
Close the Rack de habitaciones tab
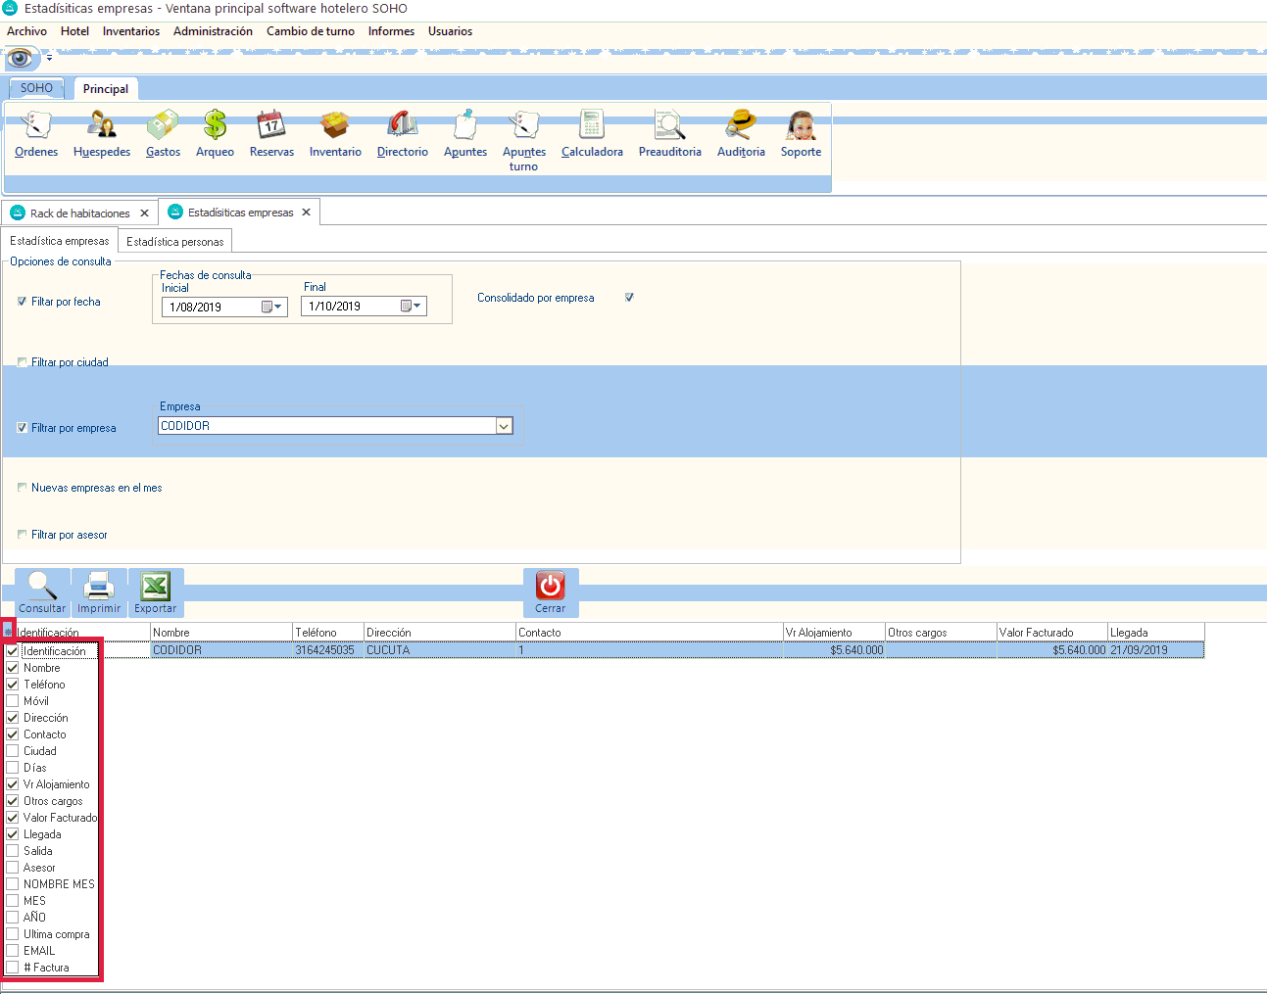144,213
